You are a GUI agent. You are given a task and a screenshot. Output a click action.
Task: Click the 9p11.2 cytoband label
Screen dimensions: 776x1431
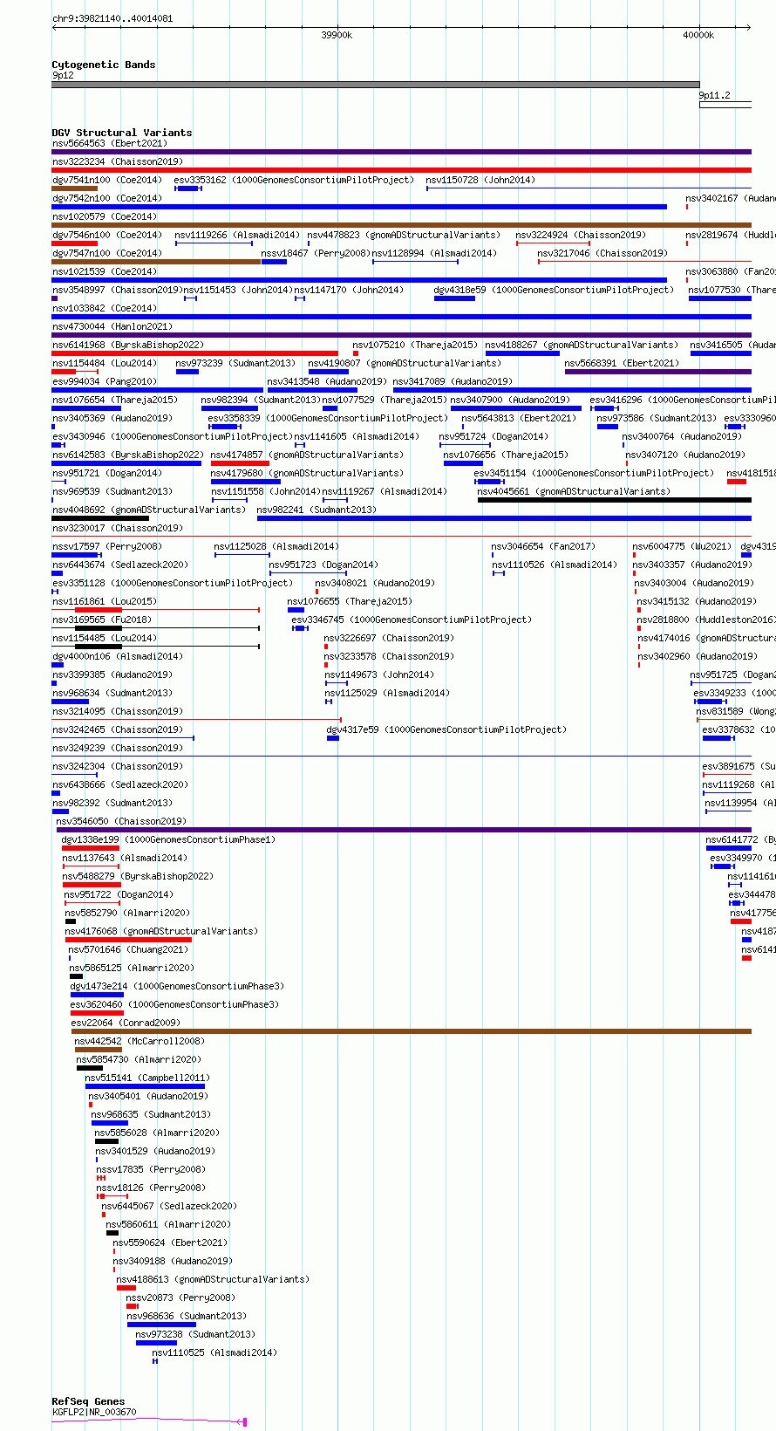coord(715,96)
